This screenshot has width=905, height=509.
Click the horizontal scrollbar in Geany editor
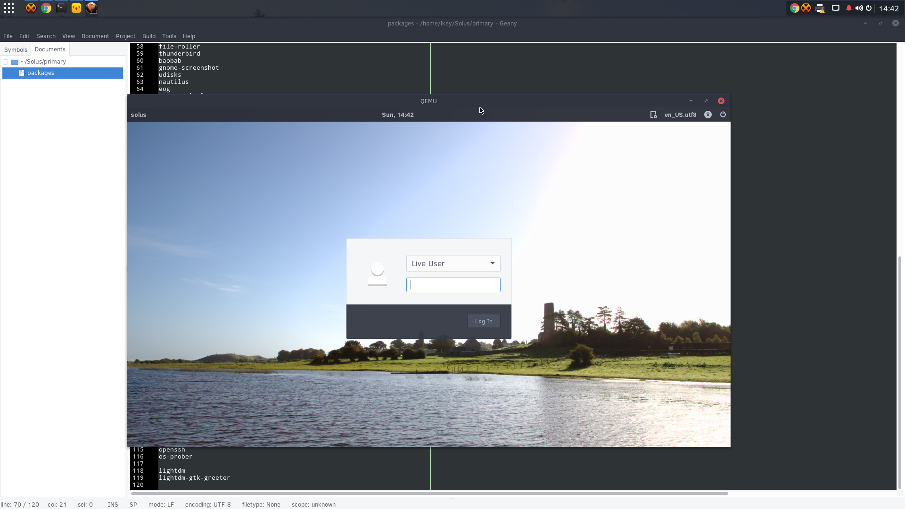coord(429,493)
